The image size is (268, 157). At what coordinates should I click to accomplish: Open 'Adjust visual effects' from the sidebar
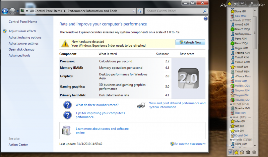(22, 31)
